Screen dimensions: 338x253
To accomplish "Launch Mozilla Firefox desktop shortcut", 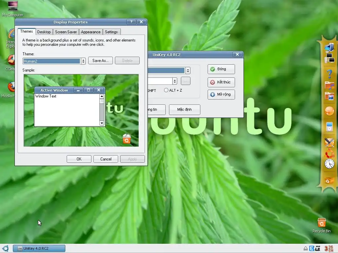I will click(x=9, y=90).
